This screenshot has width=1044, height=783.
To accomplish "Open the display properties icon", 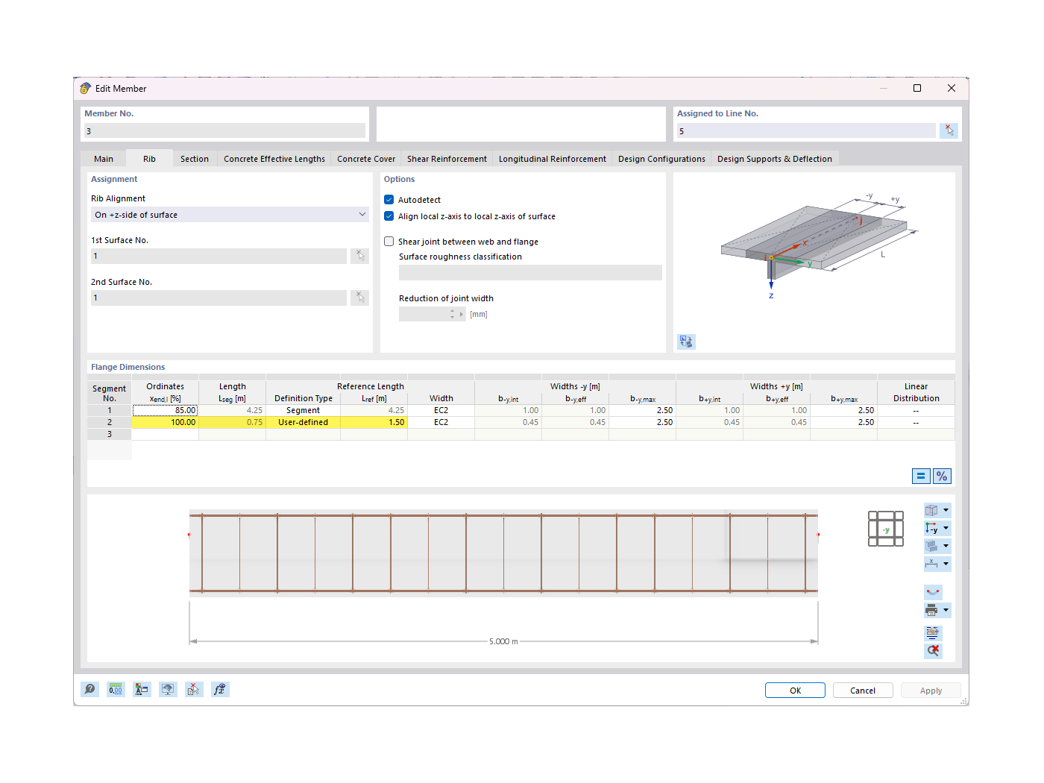I will pos(142,689).
